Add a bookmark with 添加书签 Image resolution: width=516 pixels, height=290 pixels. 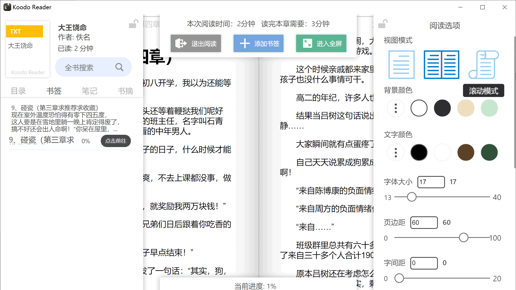click(258, 43)
